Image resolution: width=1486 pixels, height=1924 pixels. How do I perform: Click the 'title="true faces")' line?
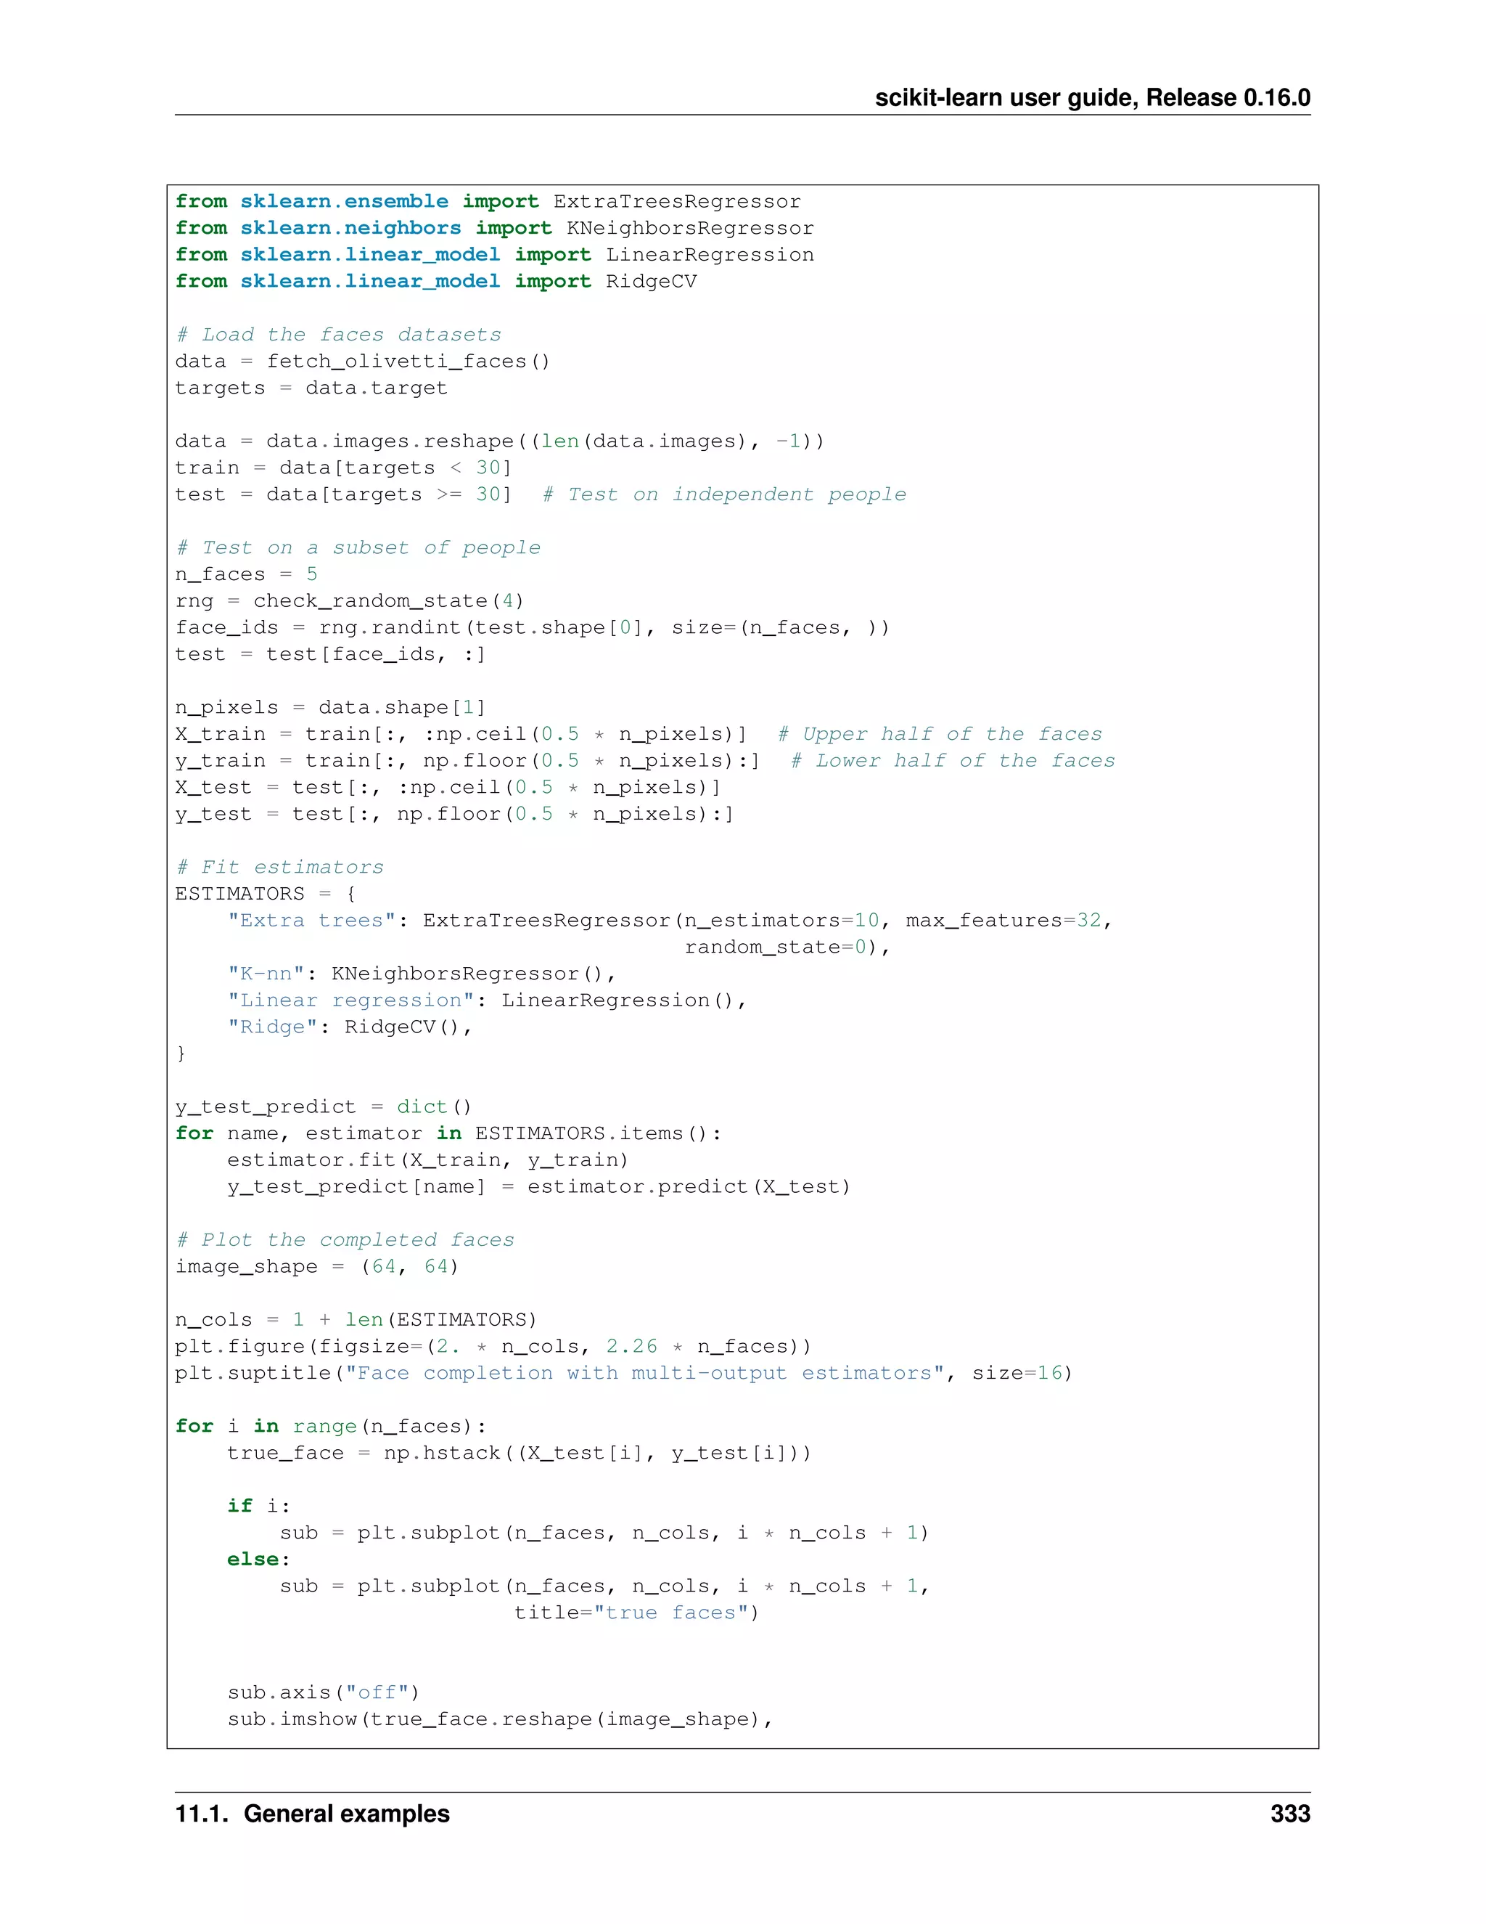(x=636, y=1612)
